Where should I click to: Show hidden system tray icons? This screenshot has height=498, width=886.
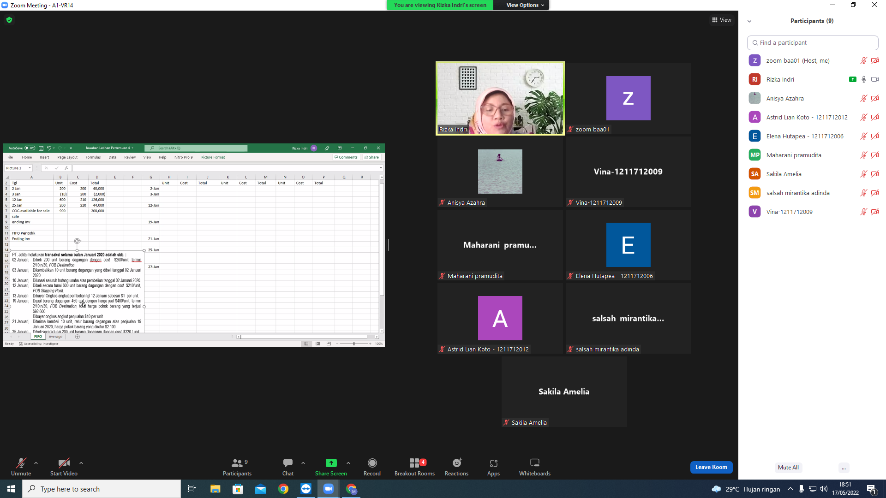pos(790,489)
